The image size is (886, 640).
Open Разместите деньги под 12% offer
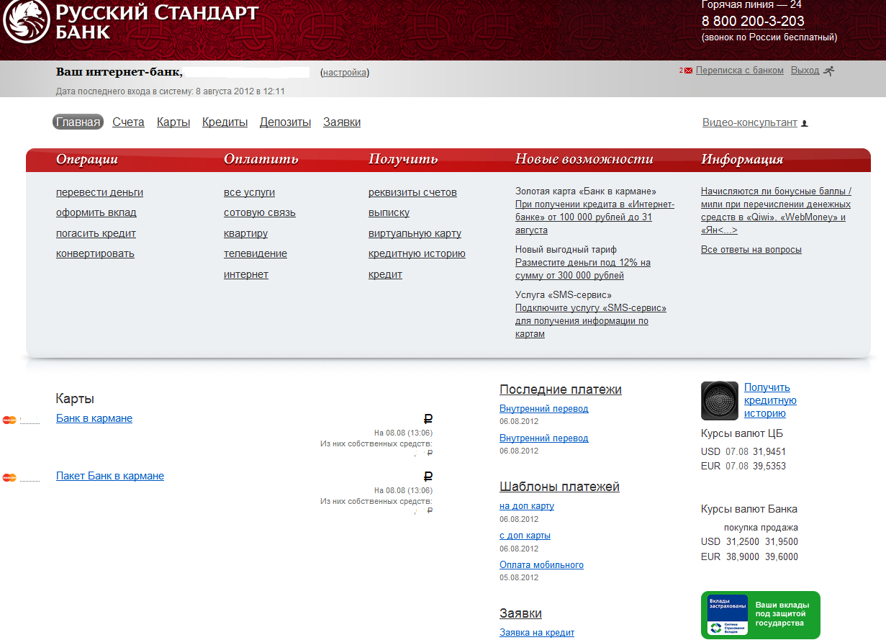pos(583,269)
